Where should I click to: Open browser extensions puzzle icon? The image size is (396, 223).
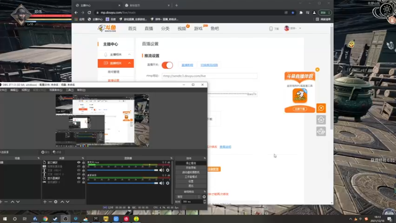point(301,12)
